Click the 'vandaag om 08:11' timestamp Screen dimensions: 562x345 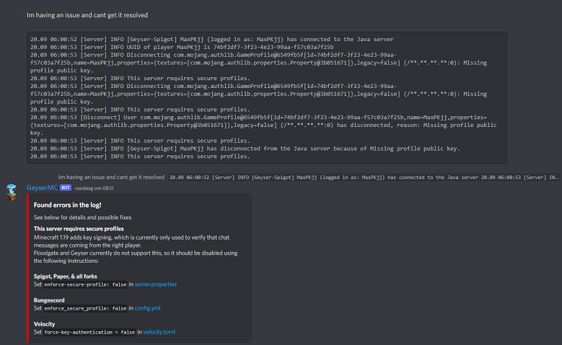point(94,188)
